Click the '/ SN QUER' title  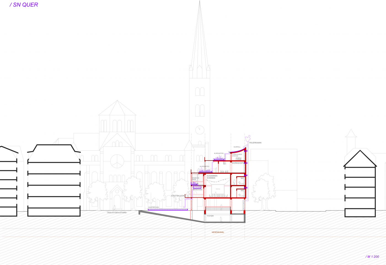tap(24, 5)
